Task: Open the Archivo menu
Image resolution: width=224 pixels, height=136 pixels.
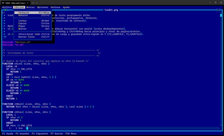Action: click(7, 7)
